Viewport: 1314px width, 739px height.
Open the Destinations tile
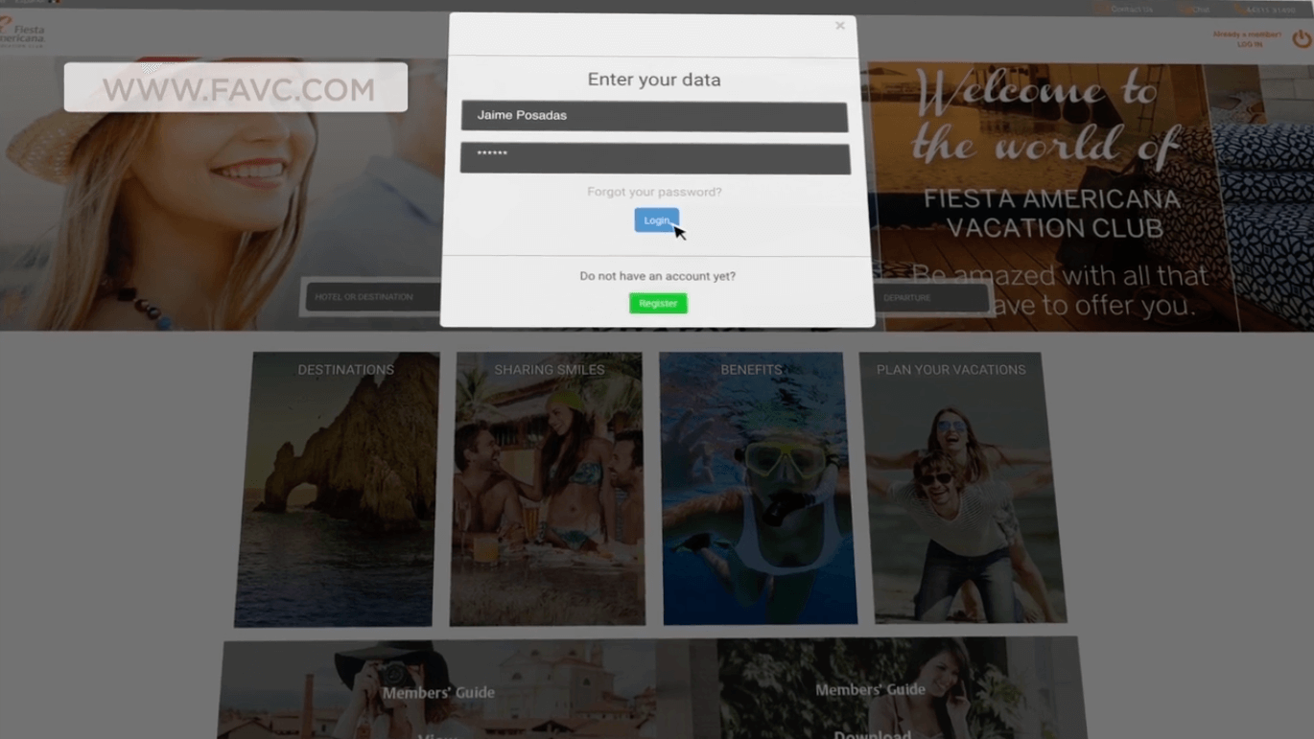coord(338,490)
